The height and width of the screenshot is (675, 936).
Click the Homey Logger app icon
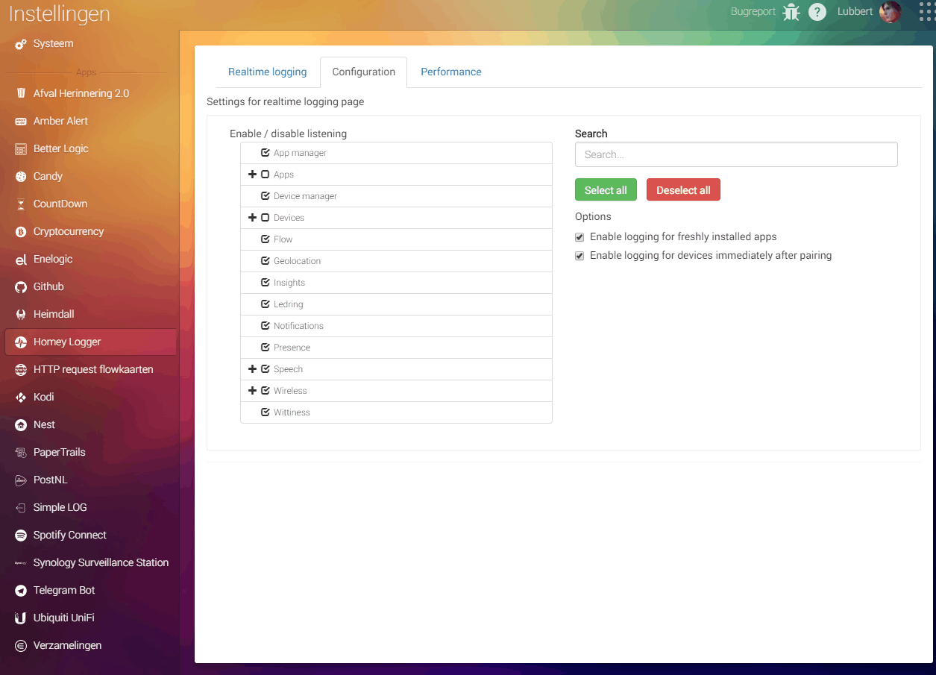pos(21,342)
